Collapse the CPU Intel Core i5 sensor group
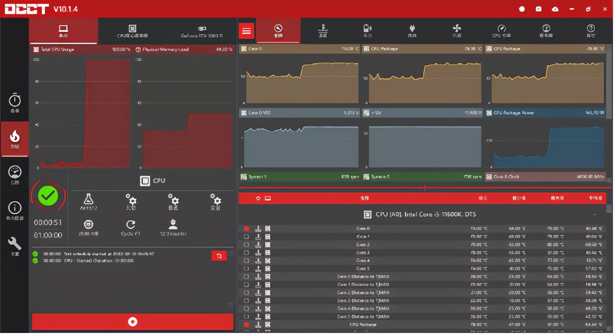The height and width of the screenshot is (334, 614). [594, 214]
